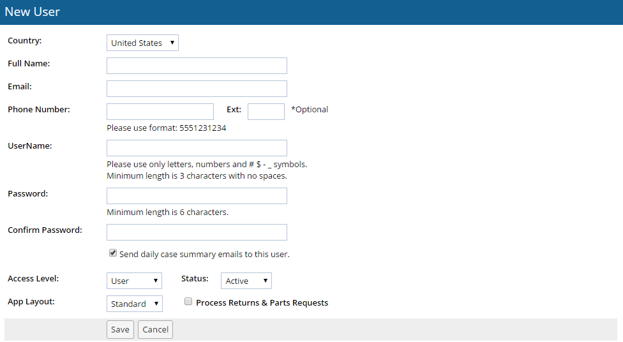Click the Confirm Password field
Viewport: 623px width, 342px height.
(x=197, y=232)
